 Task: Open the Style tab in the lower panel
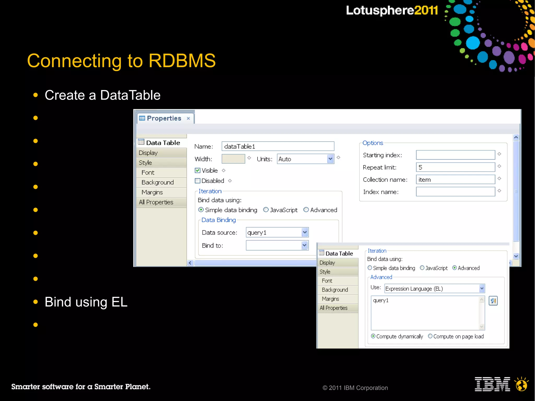pos(338,272)
